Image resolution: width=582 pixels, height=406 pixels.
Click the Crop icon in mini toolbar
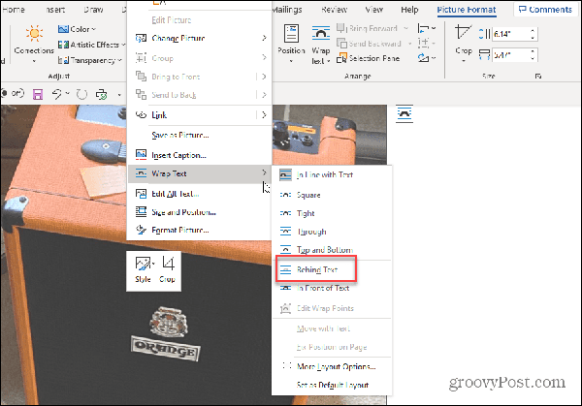[168, 267]
